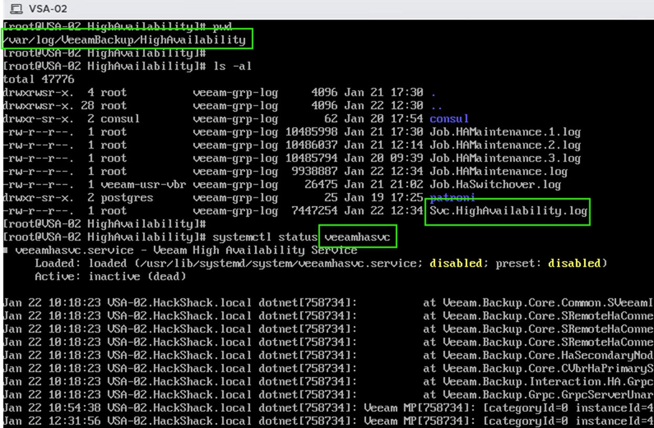This screenshot has width=654, height=428.
Task: Click 'at Veeam.Backup.Core.Common.SVeeamI' log text
Action: 538,302
